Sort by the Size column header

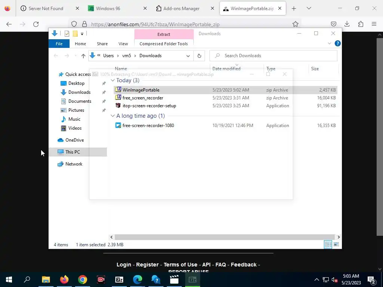click(315, 69)
